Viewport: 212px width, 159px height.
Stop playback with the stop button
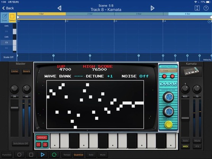tap(31, 155)
